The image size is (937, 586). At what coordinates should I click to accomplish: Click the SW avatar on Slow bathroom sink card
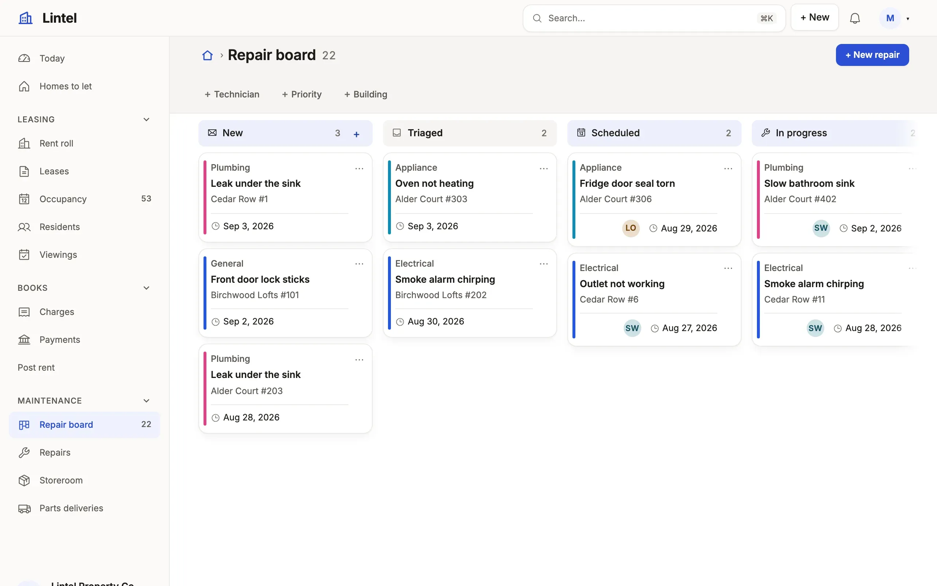click(821, 228)
